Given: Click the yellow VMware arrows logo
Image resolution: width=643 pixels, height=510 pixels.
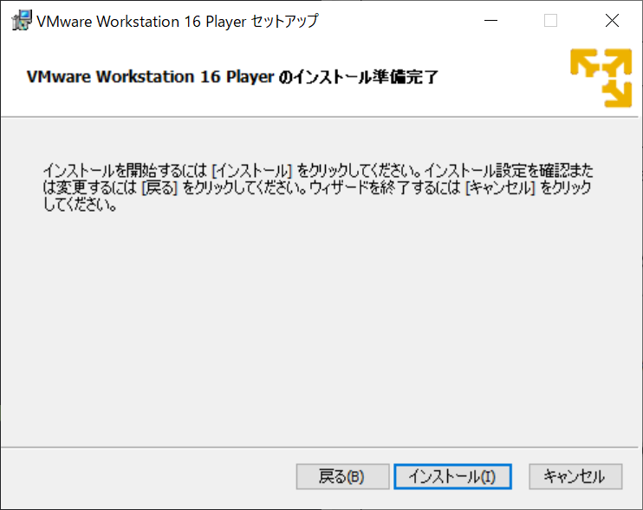Looking at the screenshot, I should [x=601, y=78].
